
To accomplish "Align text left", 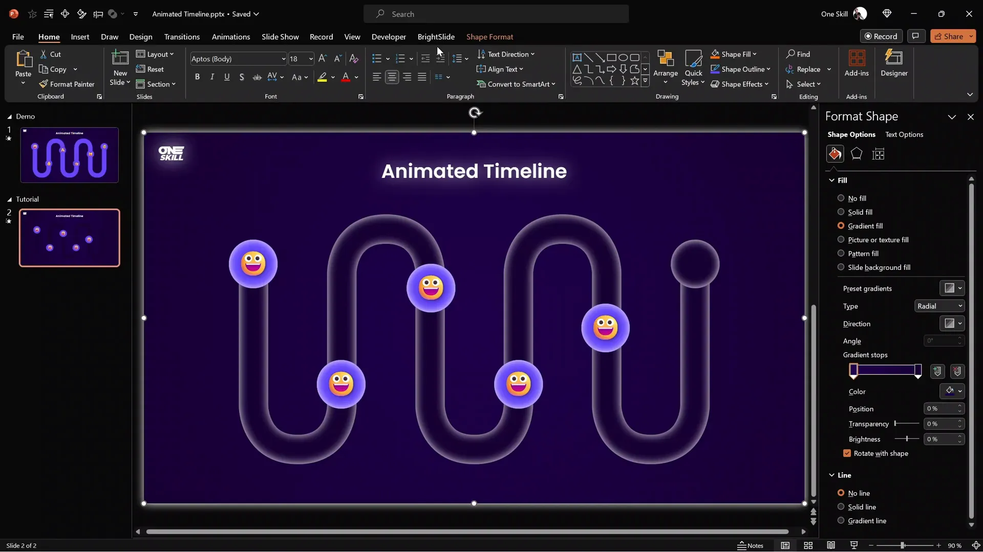I will click(377, 77).
